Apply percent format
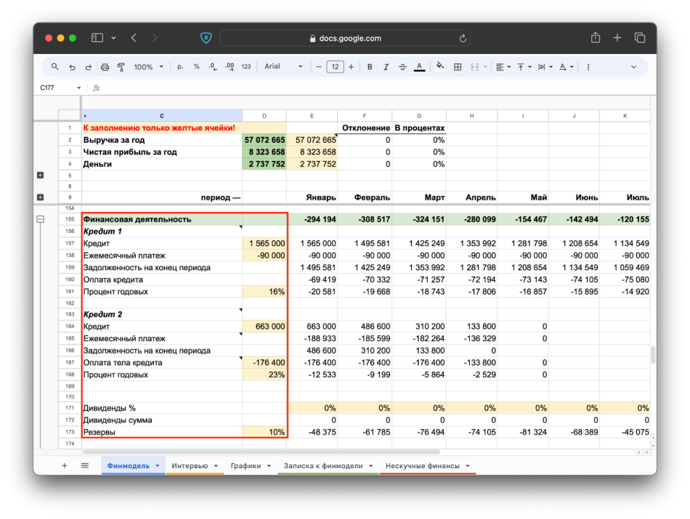This screenshot has width=690, height=519. 196,67
